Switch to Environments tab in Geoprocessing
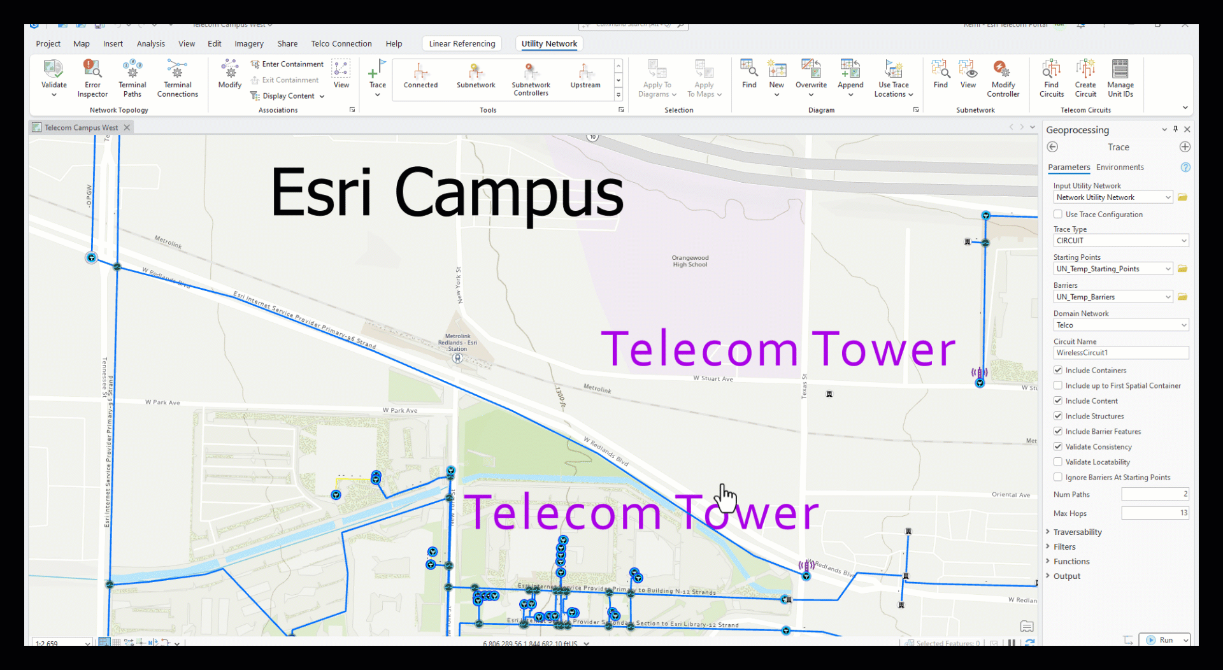Screen dimensions: 1223x670 tap(1120, 167)
